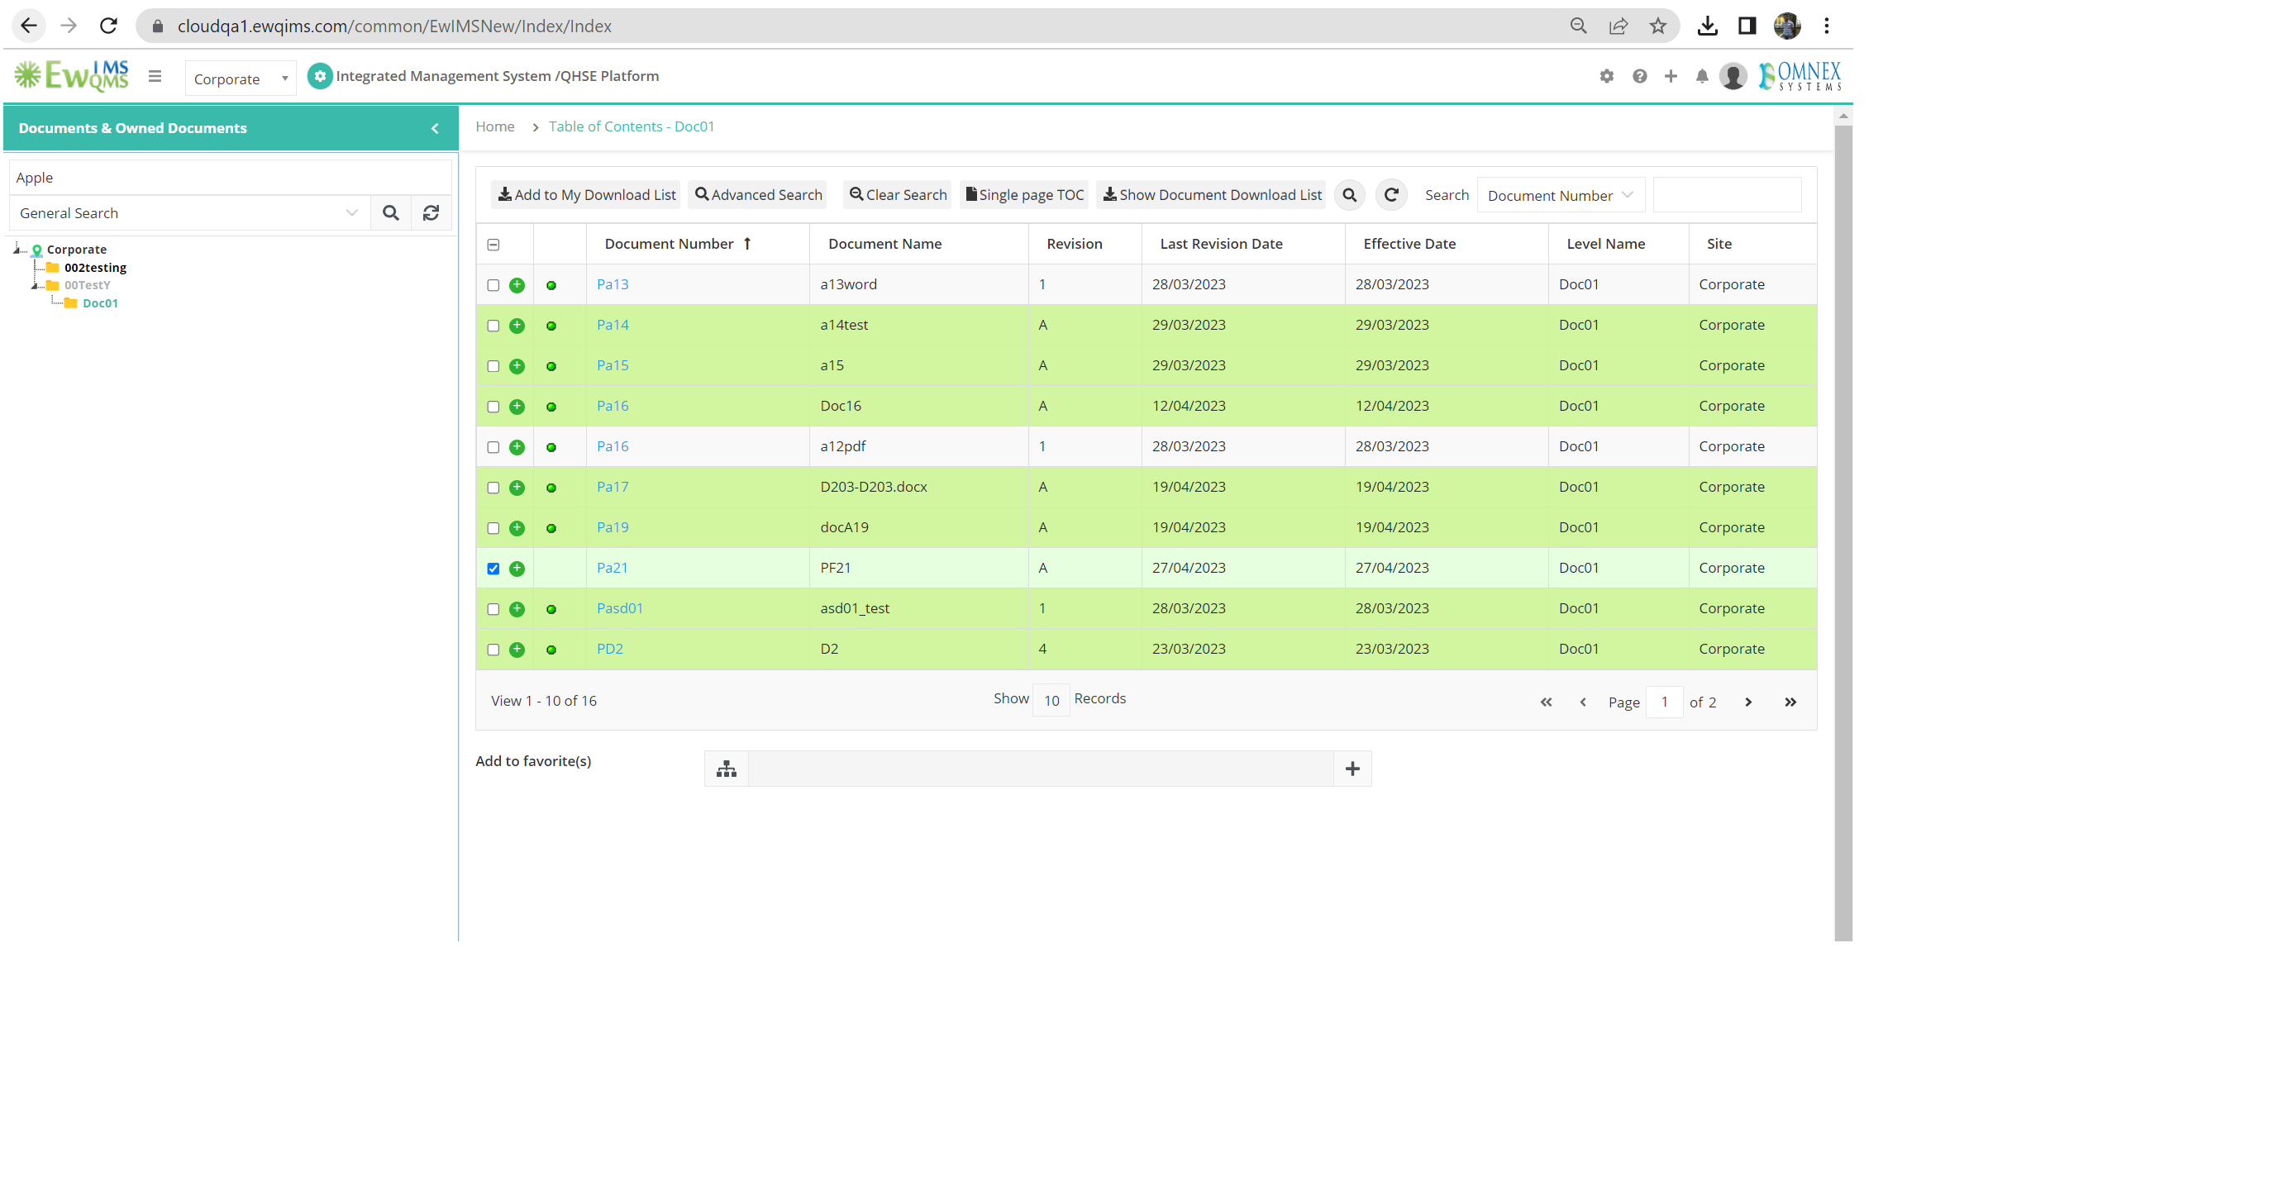This screenshot has height=1200, width=2293.
Task: Click the search text field in toolbar
Action: pyautogui.click(x=1727, y=195)
